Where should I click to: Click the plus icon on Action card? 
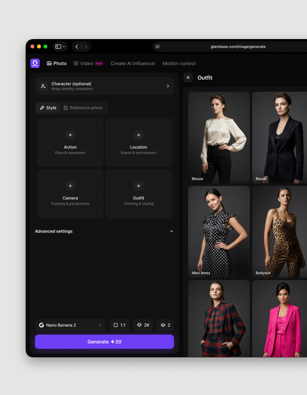[x=70, y=135]
